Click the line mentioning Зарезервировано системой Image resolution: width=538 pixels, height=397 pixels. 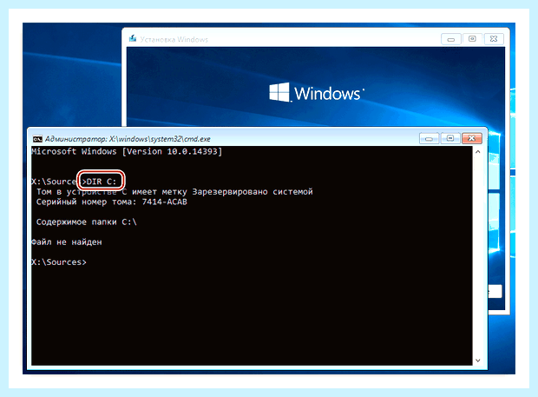[x=174, y=192]
